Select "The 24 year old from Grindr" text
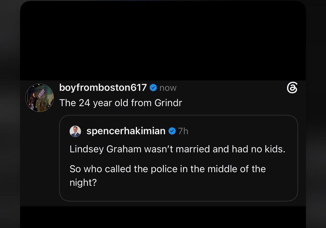326x228 pixels. point(121,103)
